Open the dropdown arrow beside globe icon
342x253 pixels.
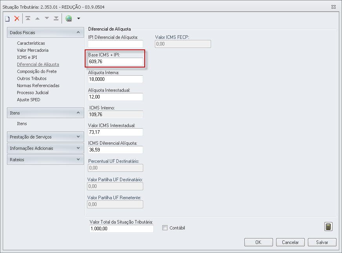(78, 18)
